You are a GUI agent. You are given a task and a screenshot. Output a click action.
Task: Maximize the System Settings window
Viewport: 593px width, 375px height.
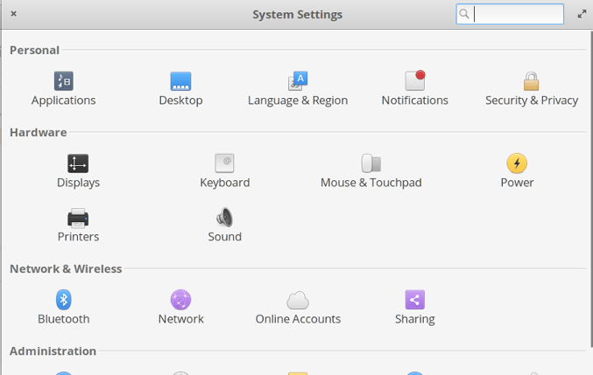pyautogui.click(x=582, y=14)
